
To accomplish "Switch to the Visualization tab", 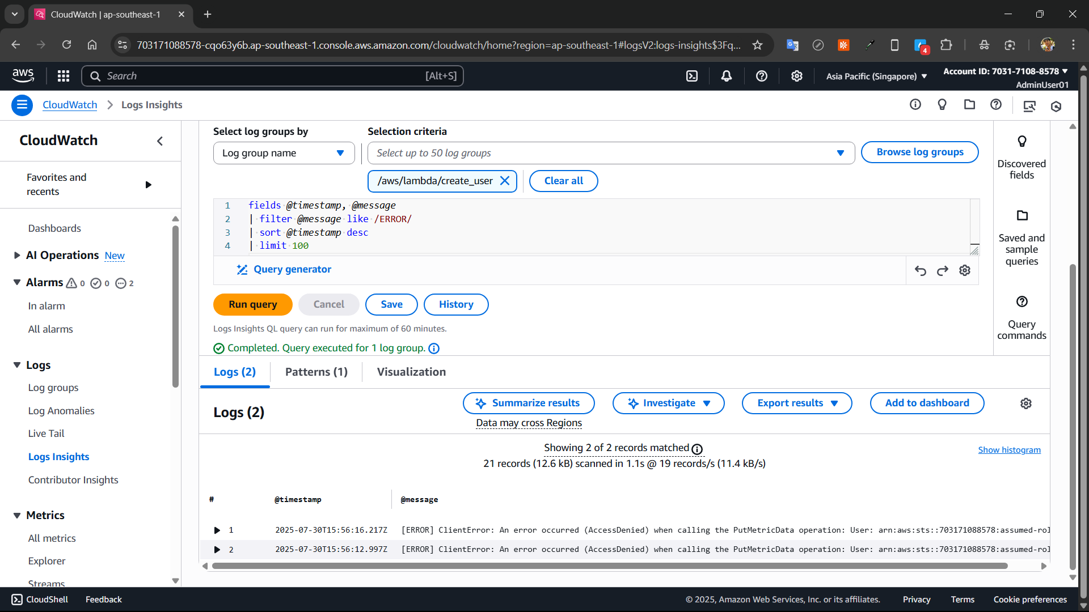I will tap(411, 372).
